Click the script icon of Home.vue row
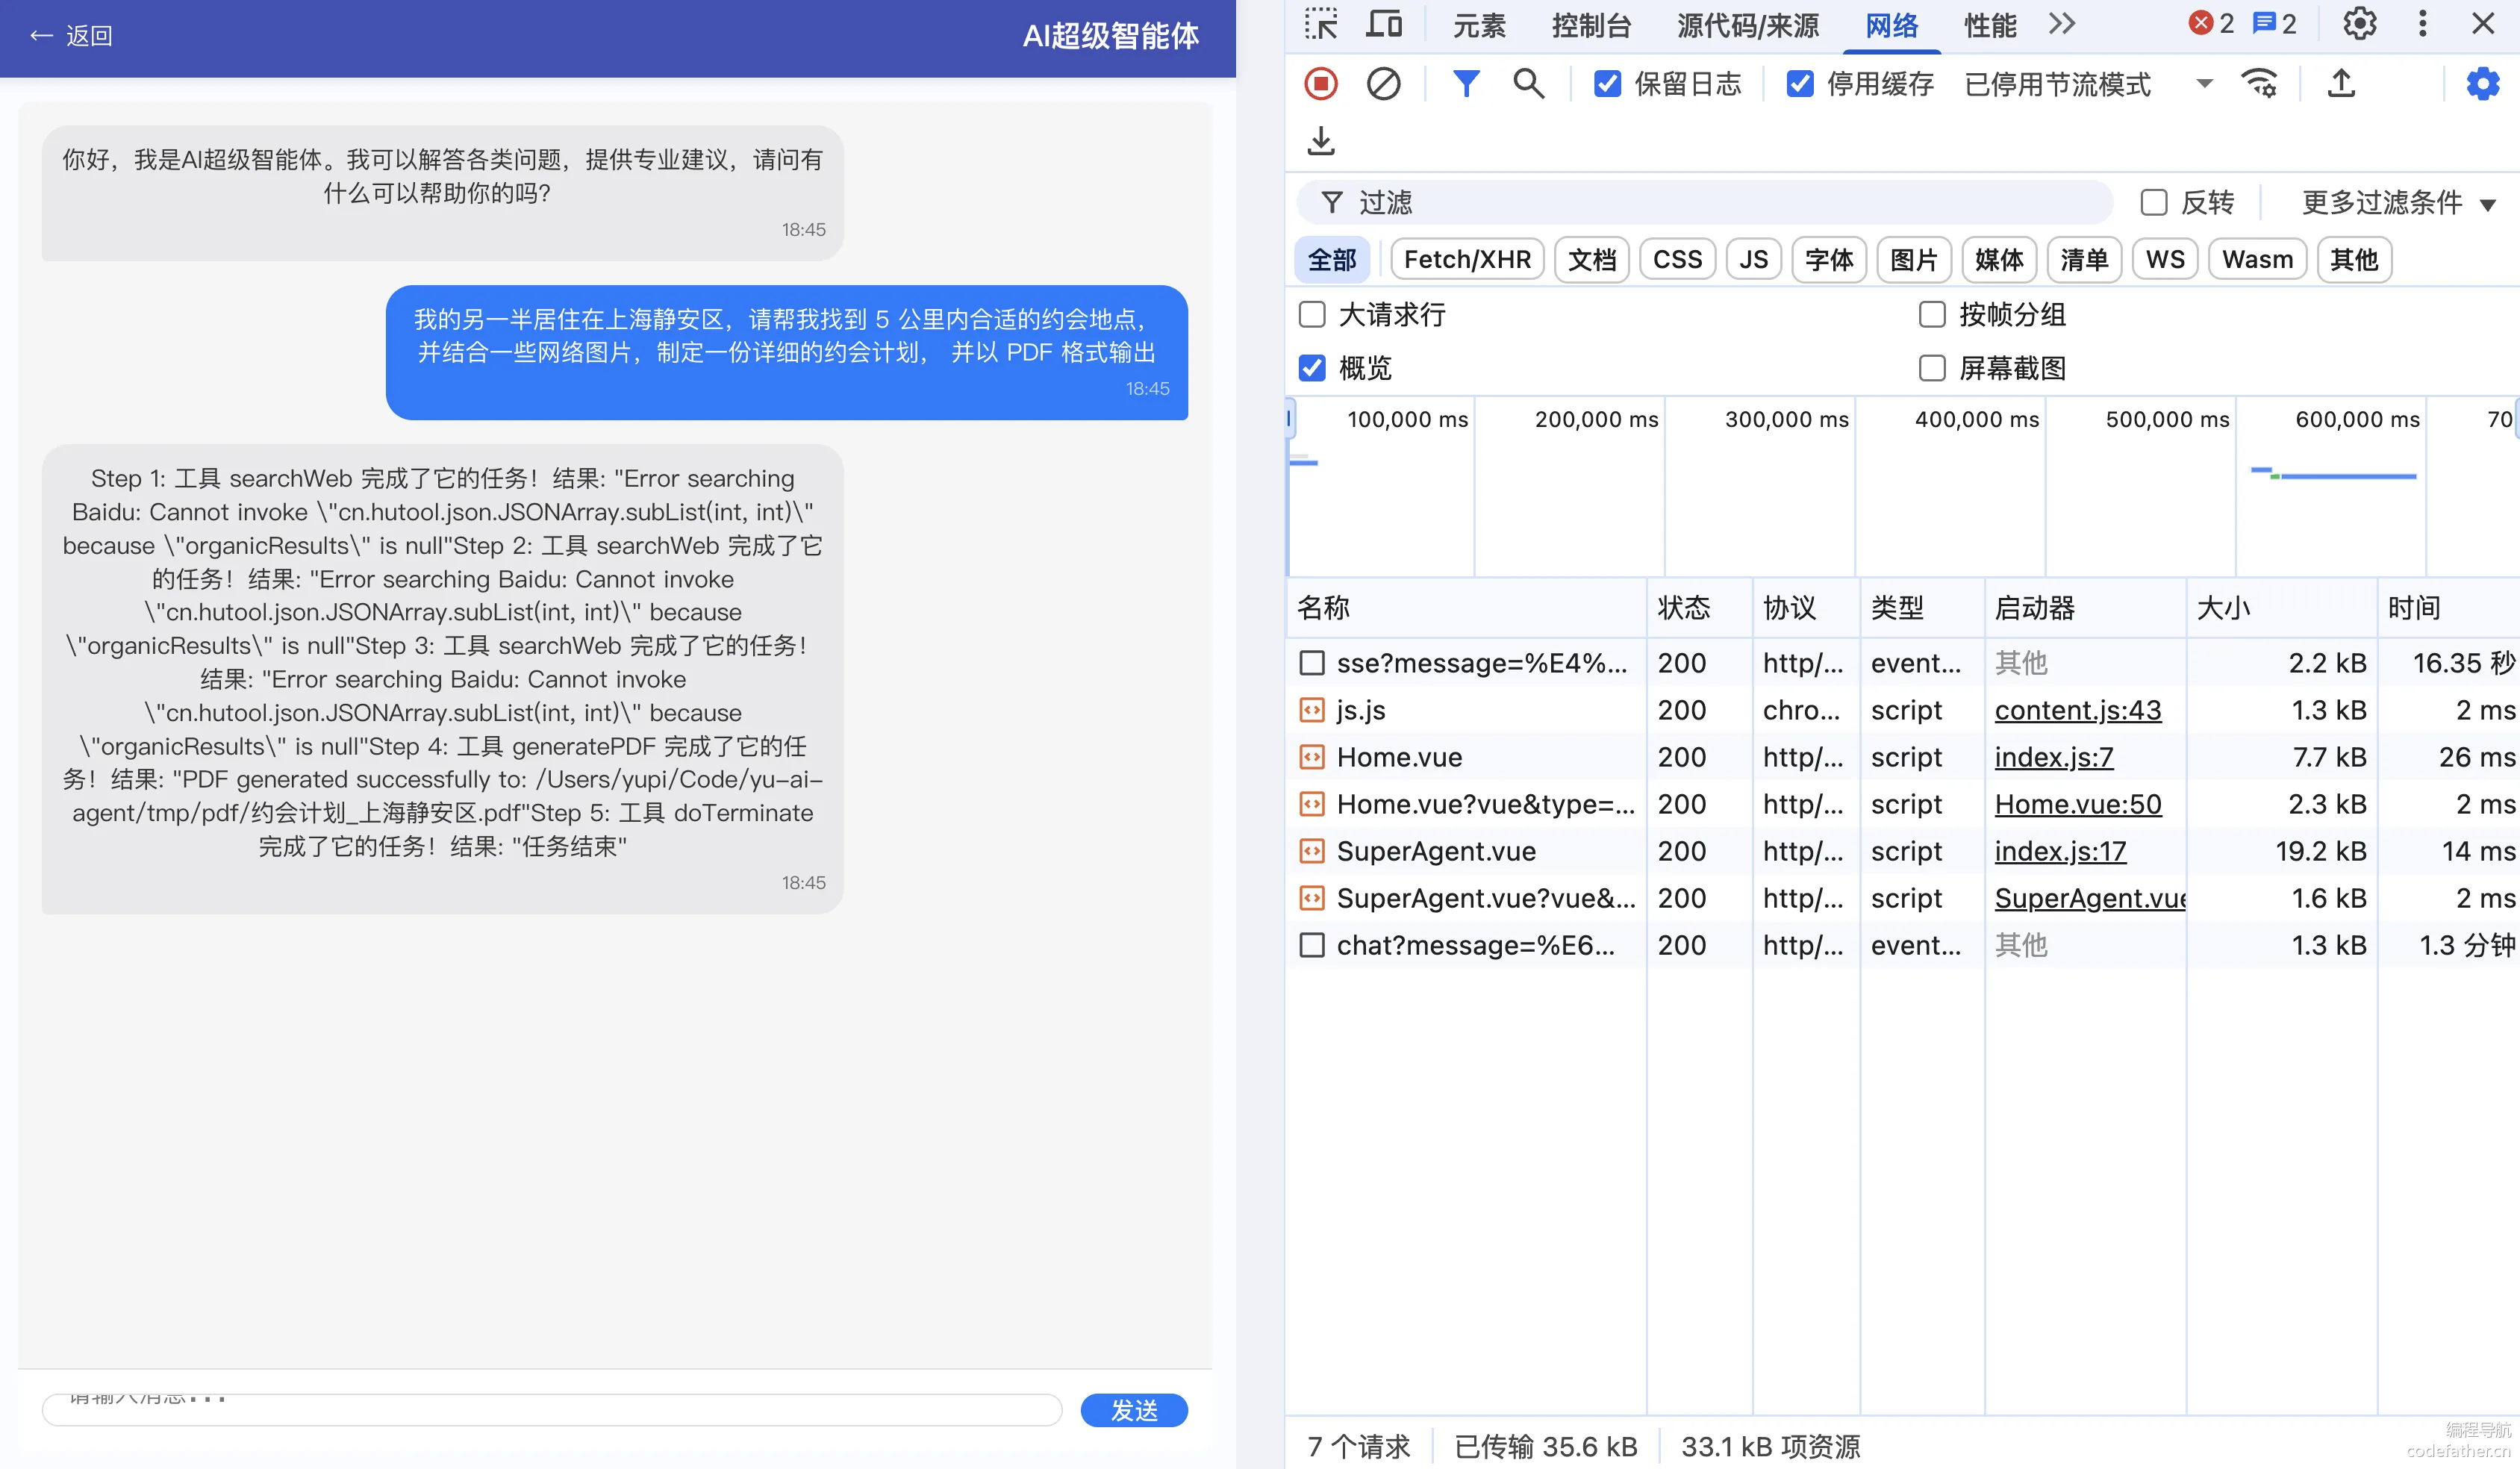The height and width of the screenshot is (1469, 2520). [x=1312, y=757]
